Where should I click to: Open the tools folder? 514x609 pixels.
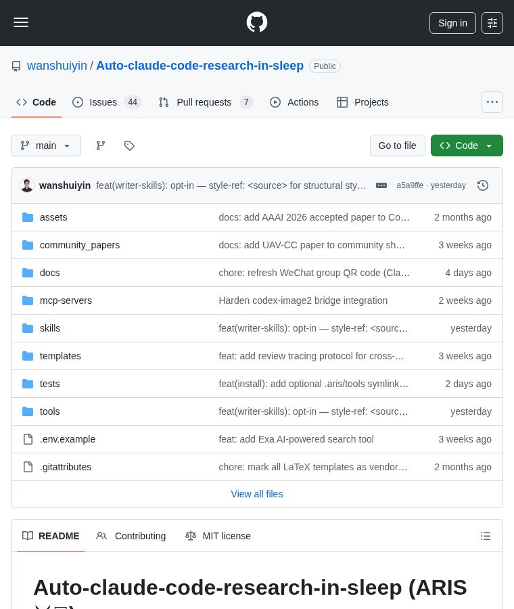pyautogui.click(x=49, y=411)
